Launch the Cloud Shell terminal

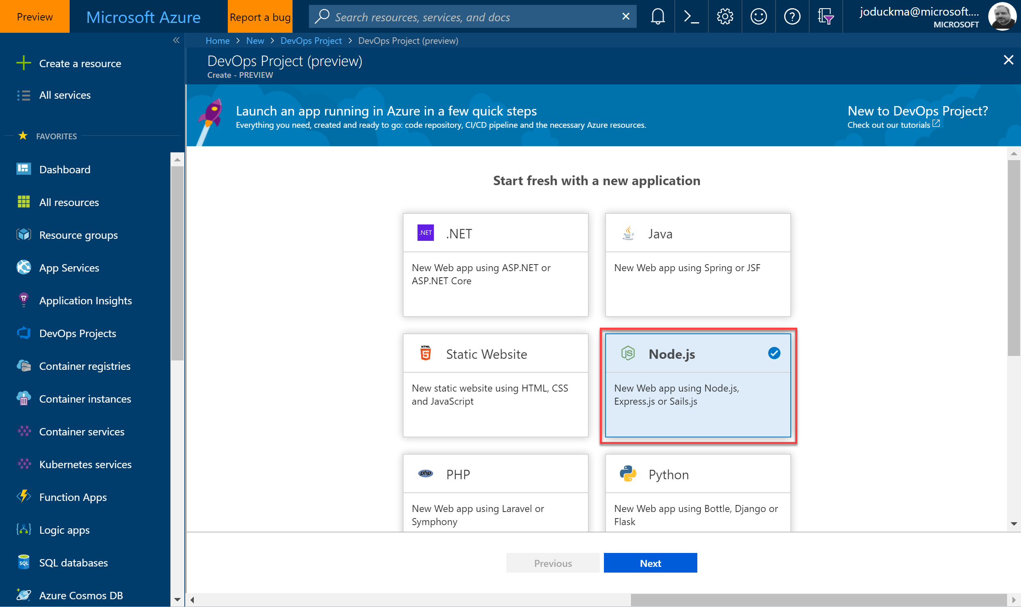691,16
